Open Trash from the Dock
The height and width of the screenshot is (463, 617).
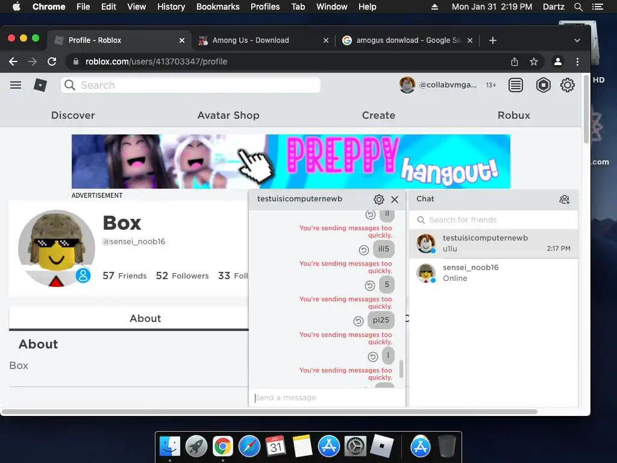[446, 447]
